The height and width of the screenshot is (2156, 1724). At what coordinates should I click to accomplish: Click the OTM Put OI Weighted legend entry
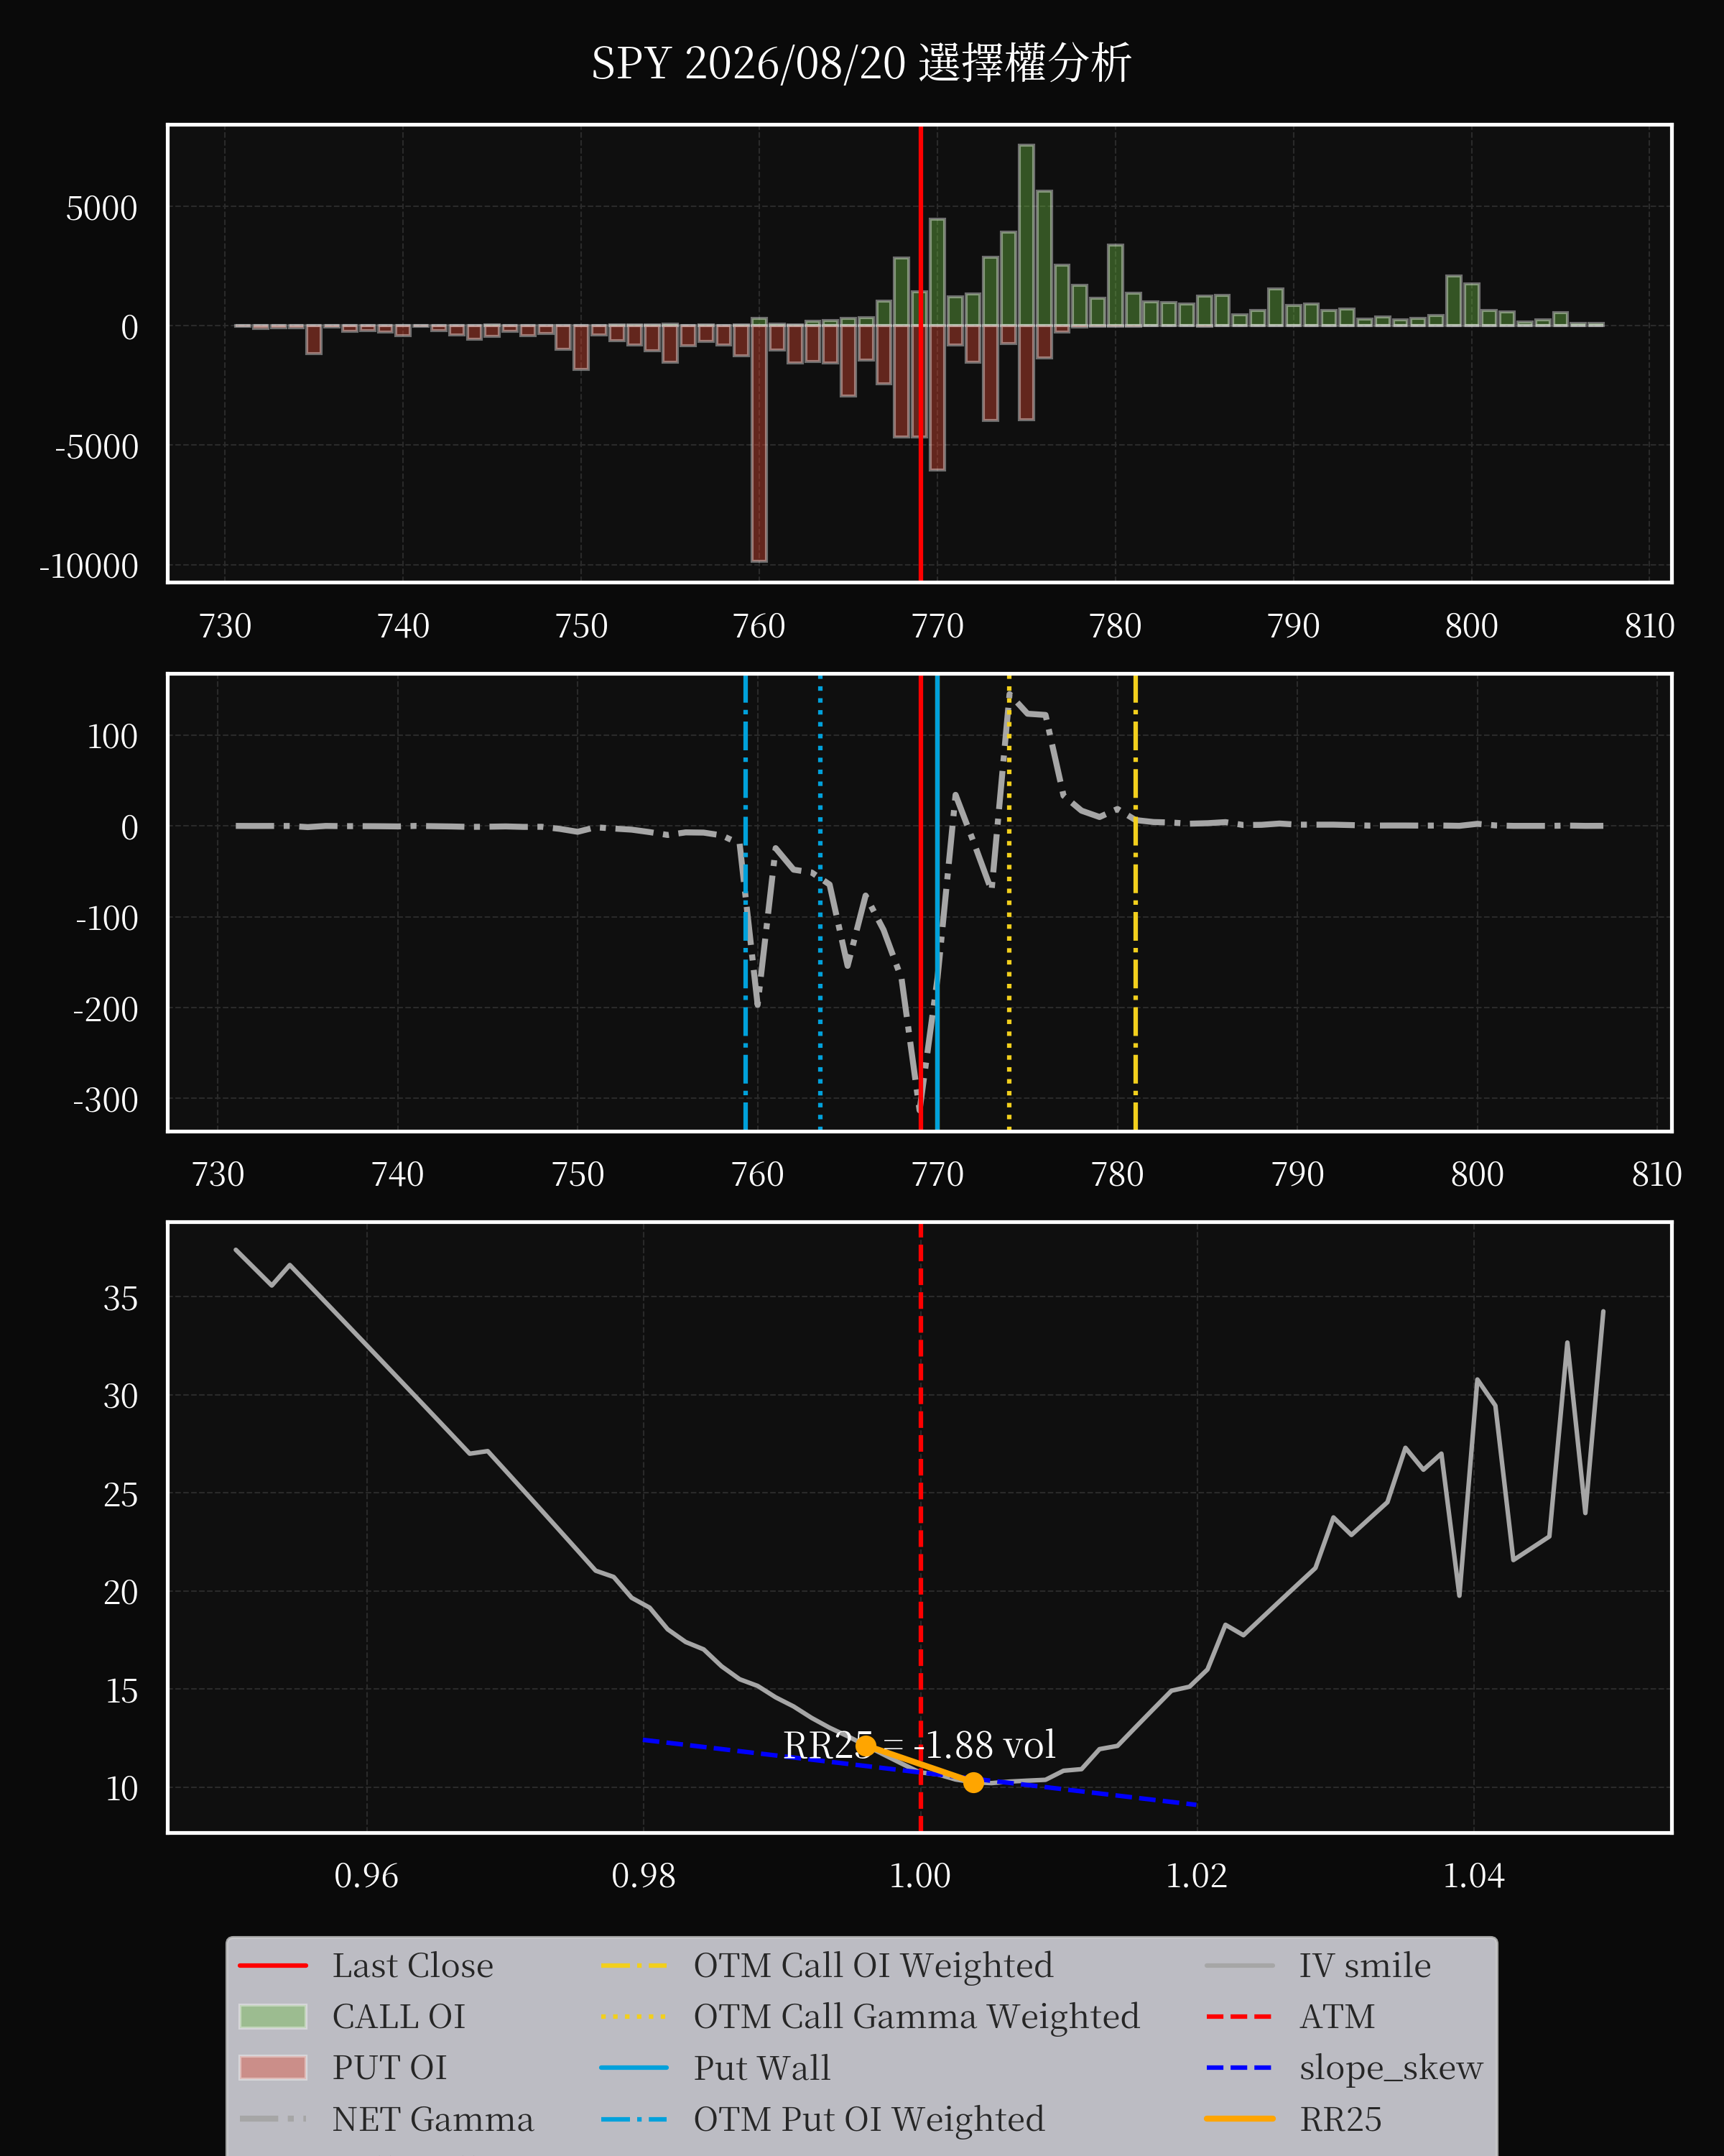coord(822,2118)
